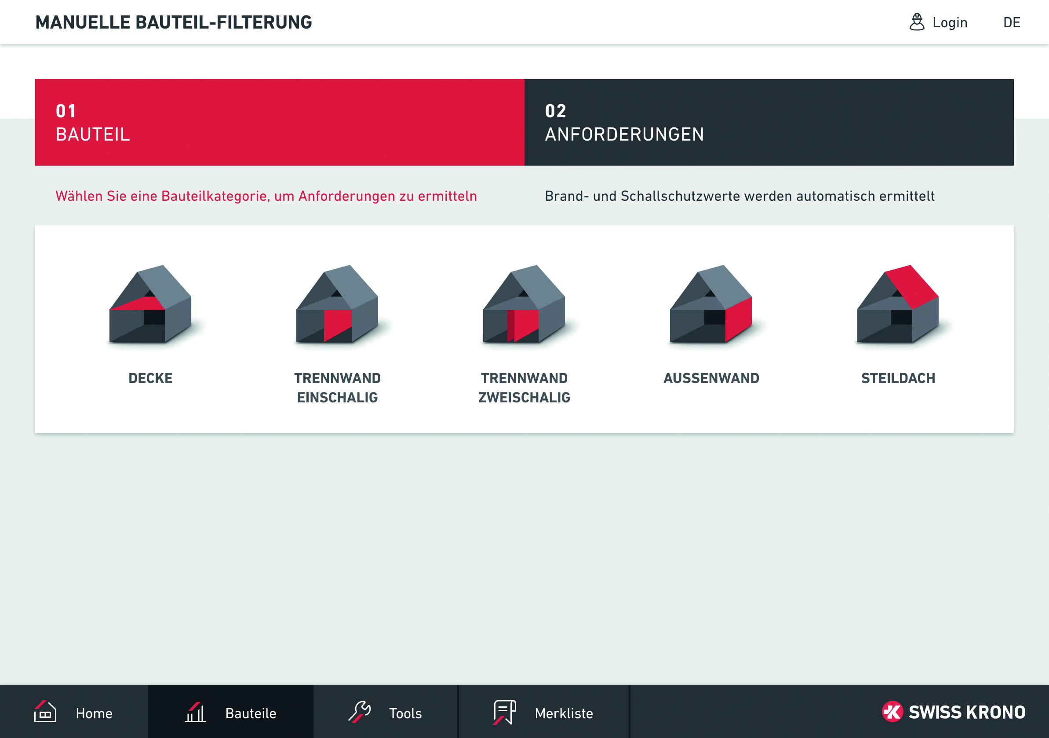This screenshot has width=1049, height=738.
Task: Switch to the 02 Anforderungen step tab
Action: [x=769, y=122]
